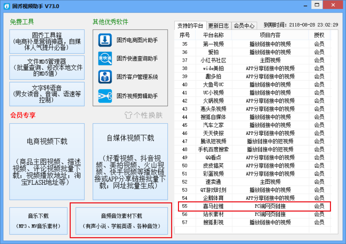Select 手机百度搜索 row

pyautogui.click(x=253, y=149)
